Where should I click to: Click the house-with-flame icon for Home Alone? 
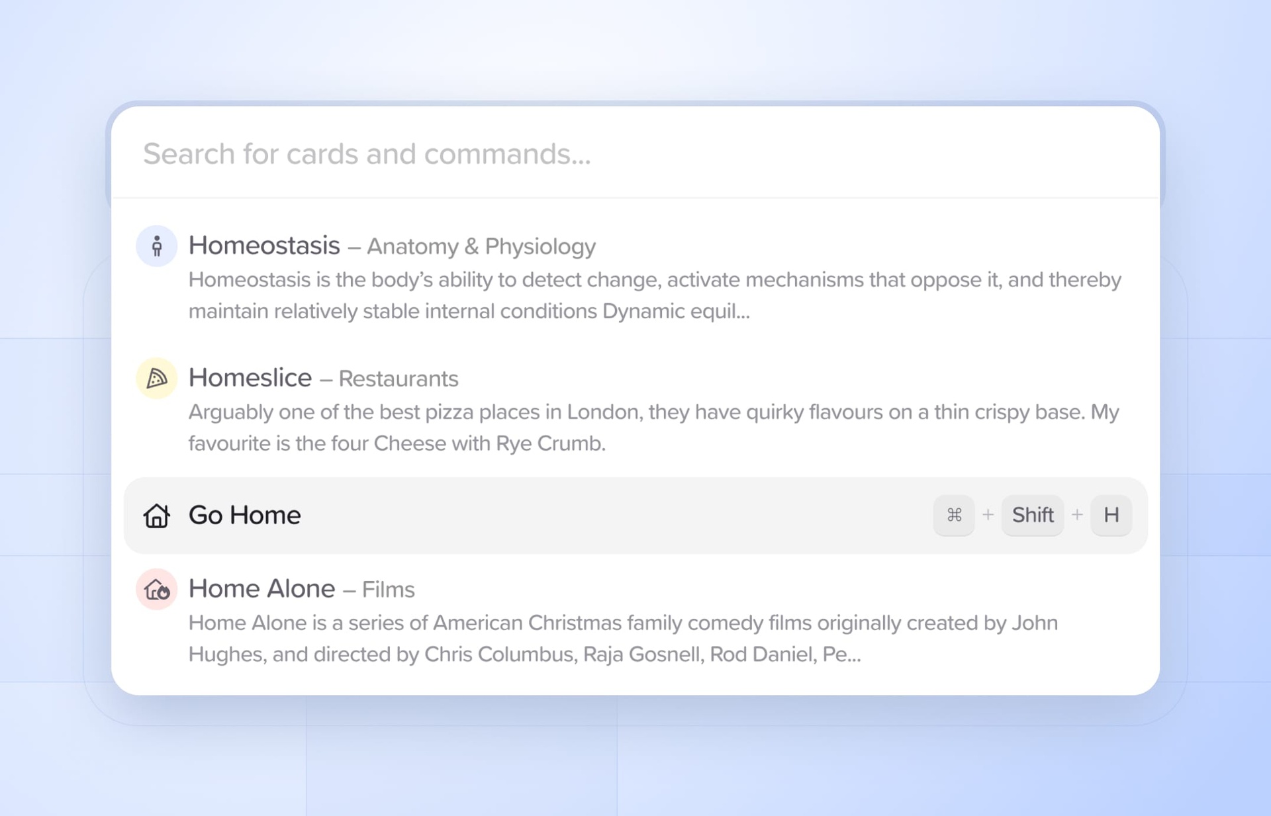pos(157,589)
